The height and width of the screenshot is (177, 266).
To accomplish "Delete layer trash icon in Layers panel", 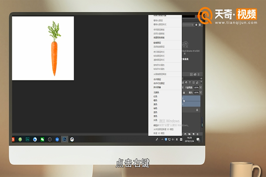I will click(x=197, y=134).
